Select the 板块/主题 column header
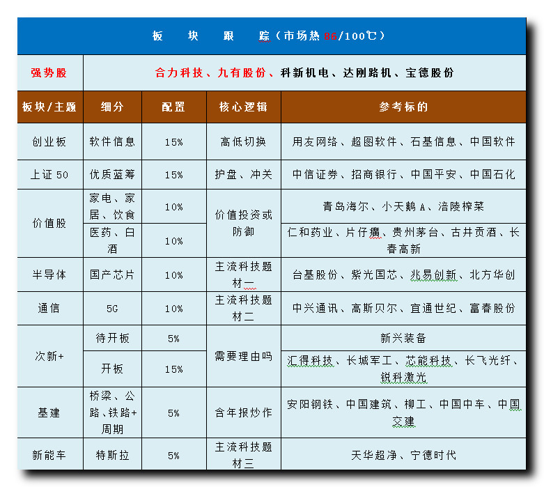 click(49, 107)
